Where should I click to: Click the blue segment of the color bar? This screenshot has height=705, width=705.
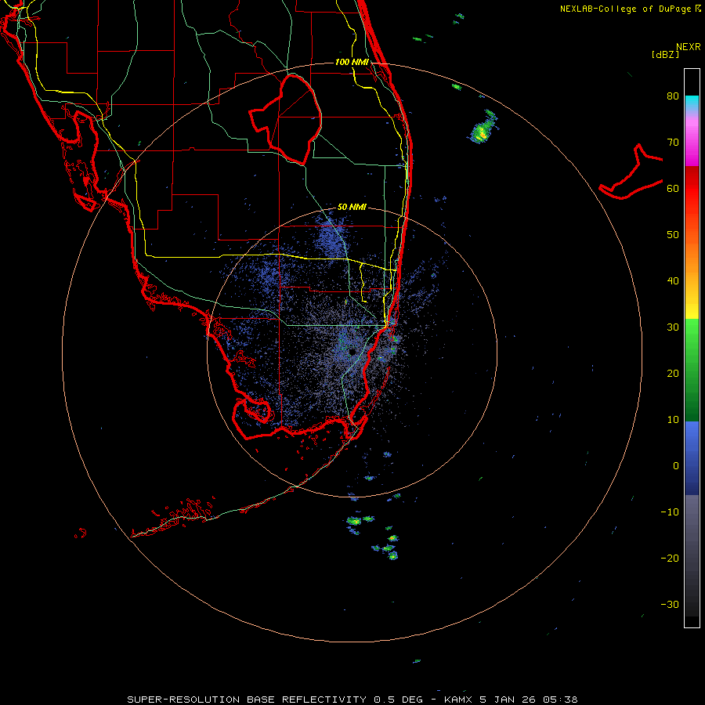[x=692, y=457]
